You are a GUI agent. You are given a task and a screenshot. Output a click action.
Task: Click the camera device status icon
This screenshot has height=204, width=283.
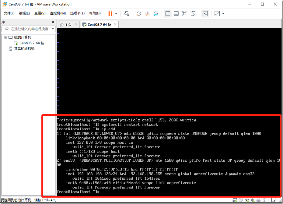[x=264, y=200]
